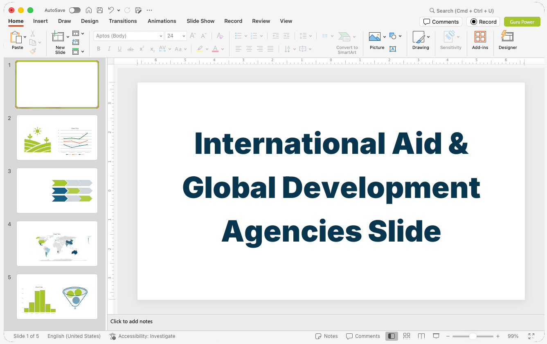
Task: Toggle Bold formatting
Action: point(99,49)
